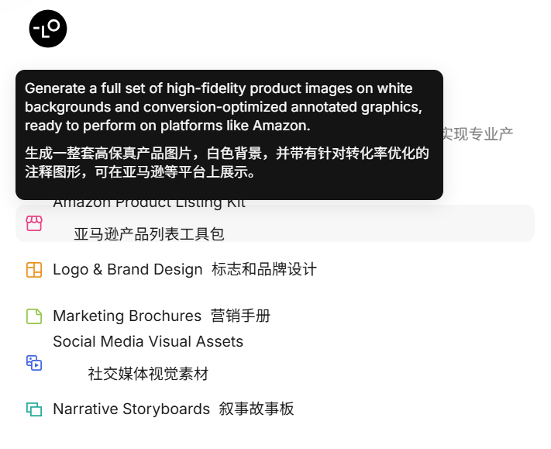Click the black Lovart logo icon
Viewport: 551px width, 449px height.
click(x=48, y=29)
